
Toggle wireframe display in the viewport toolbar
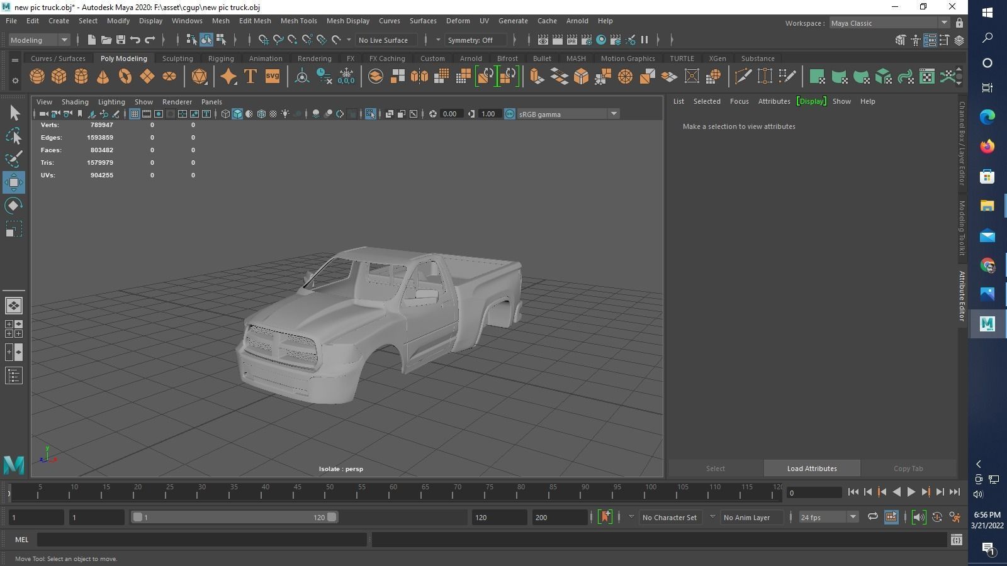(225, 114)
